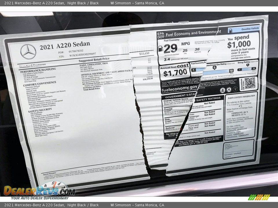
Task: Click the annual fuel cost $1,700
Action: click(175, 73)
